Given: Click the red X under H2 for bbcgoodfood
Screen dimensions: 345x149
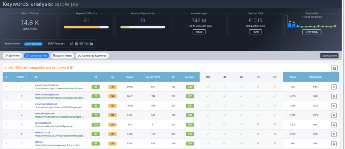Looking at the screenshot, I should tap(258, 87).
